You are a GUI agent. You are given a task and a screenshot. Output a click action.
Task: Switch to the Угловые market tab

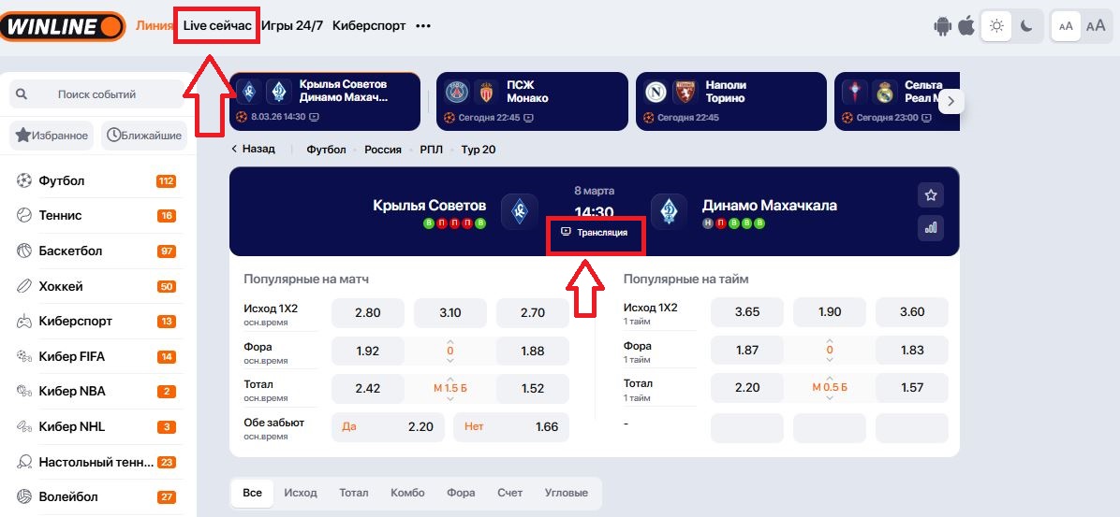(566, 493)
